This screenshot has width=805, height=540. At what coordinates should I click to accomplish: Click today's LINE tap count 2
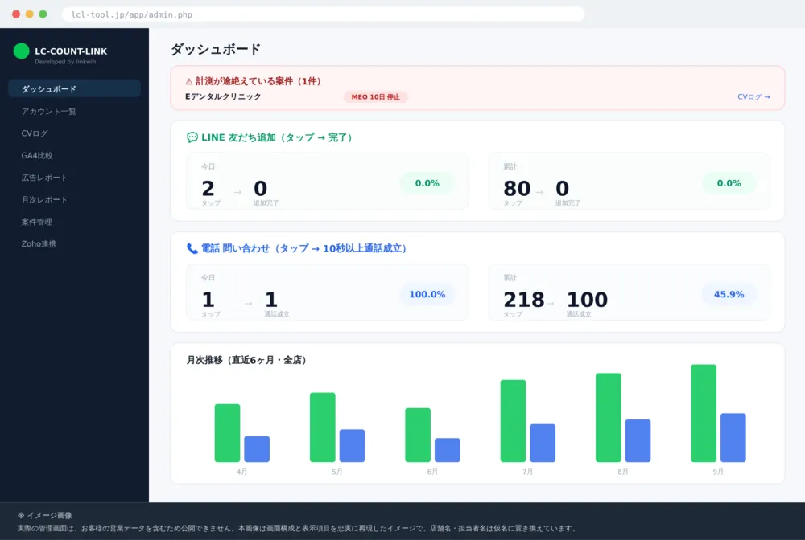(208, 189)
